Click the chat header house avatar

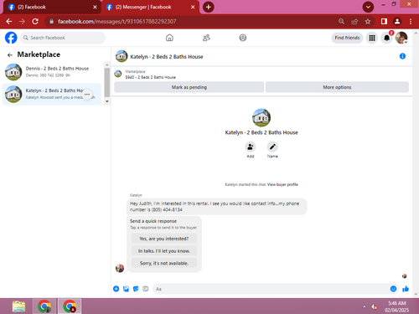pos(122,56)
